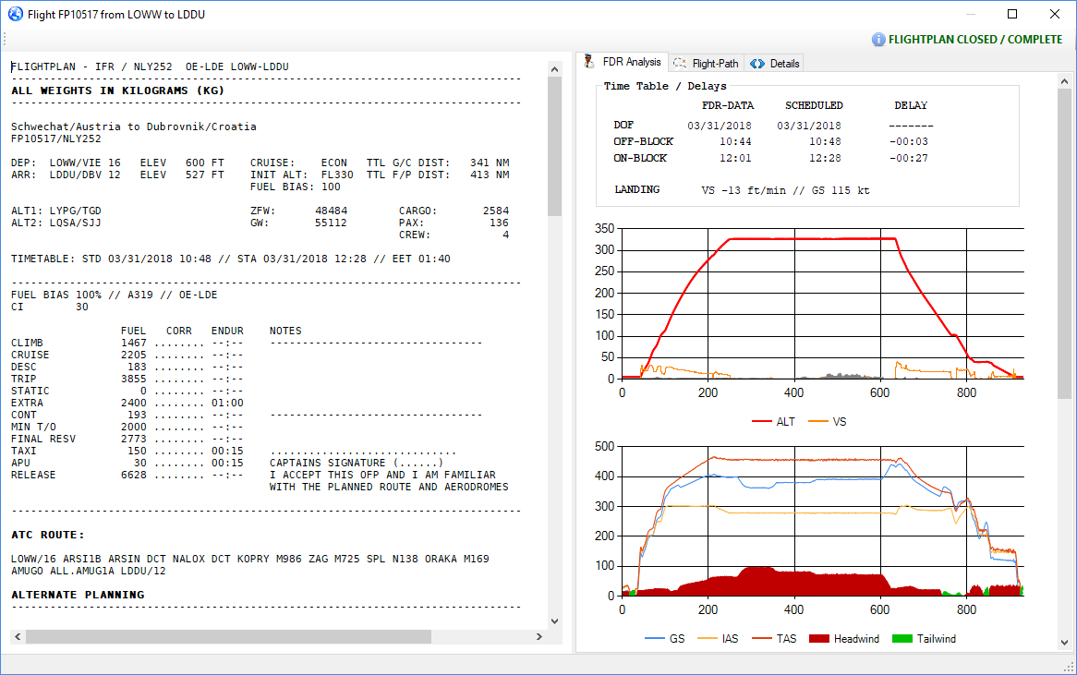Click the OFF-BLOCK delay -00:03
The height and width of the screenshot is (675, 1077).
click(908, 141)
